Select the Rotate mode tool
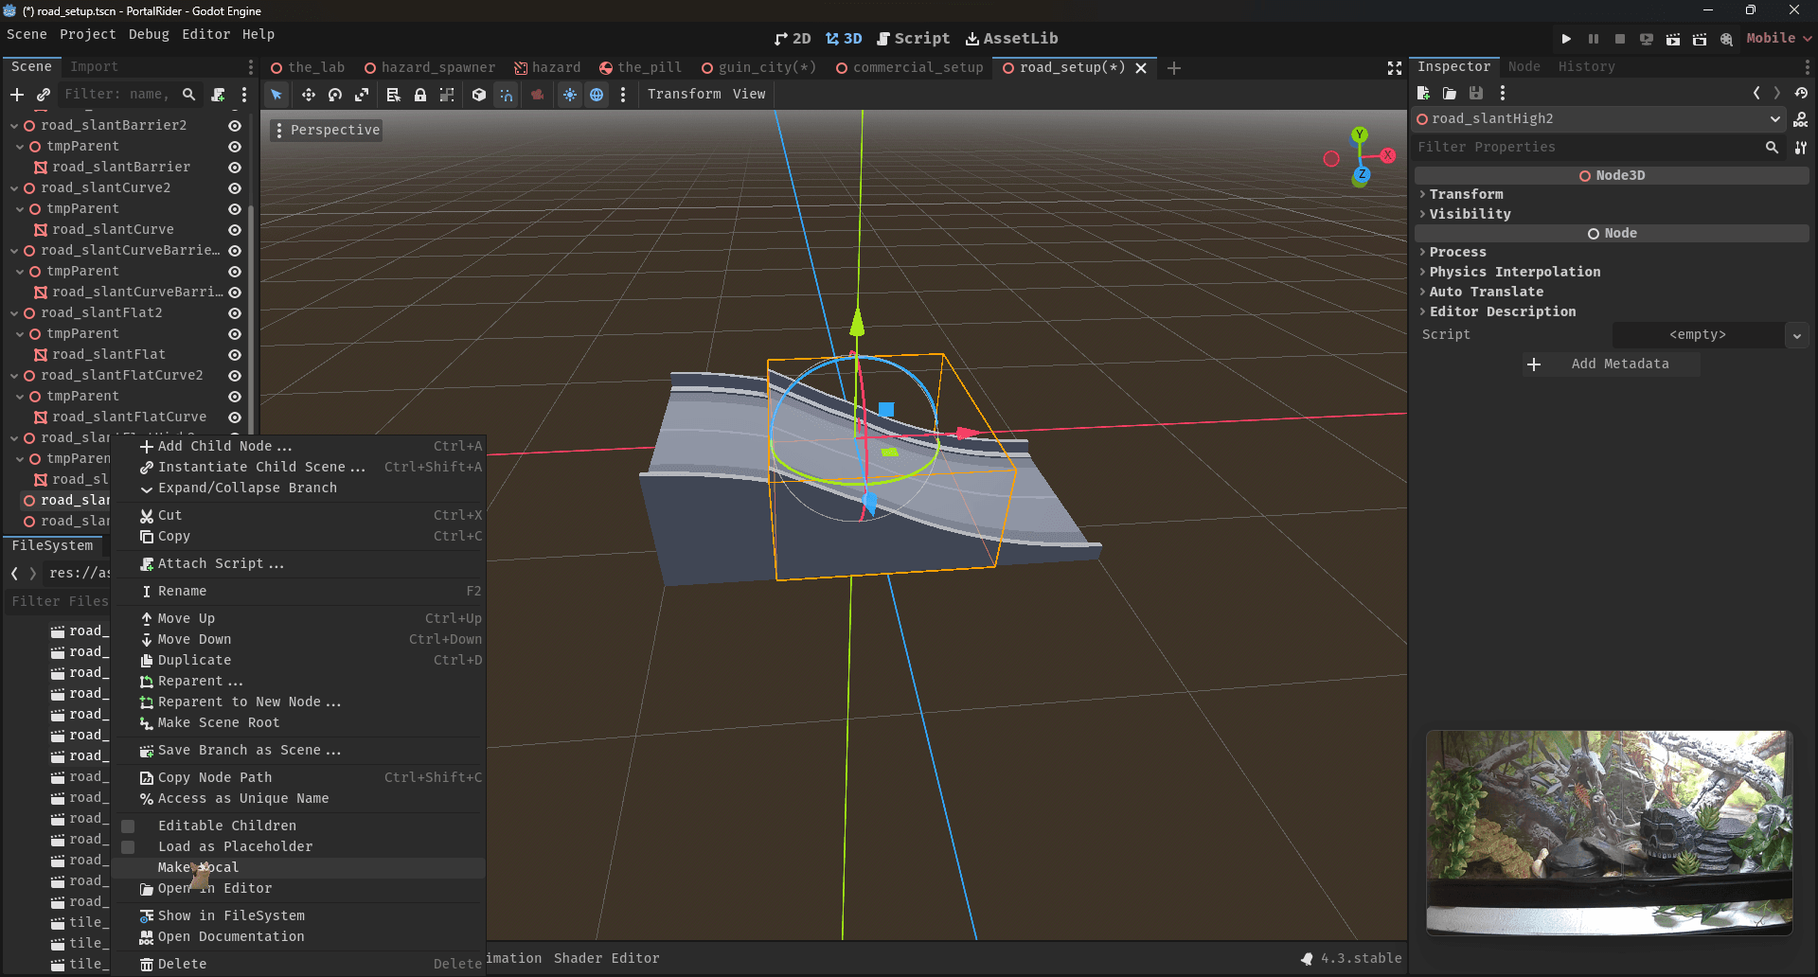 [x=335, y=95]
